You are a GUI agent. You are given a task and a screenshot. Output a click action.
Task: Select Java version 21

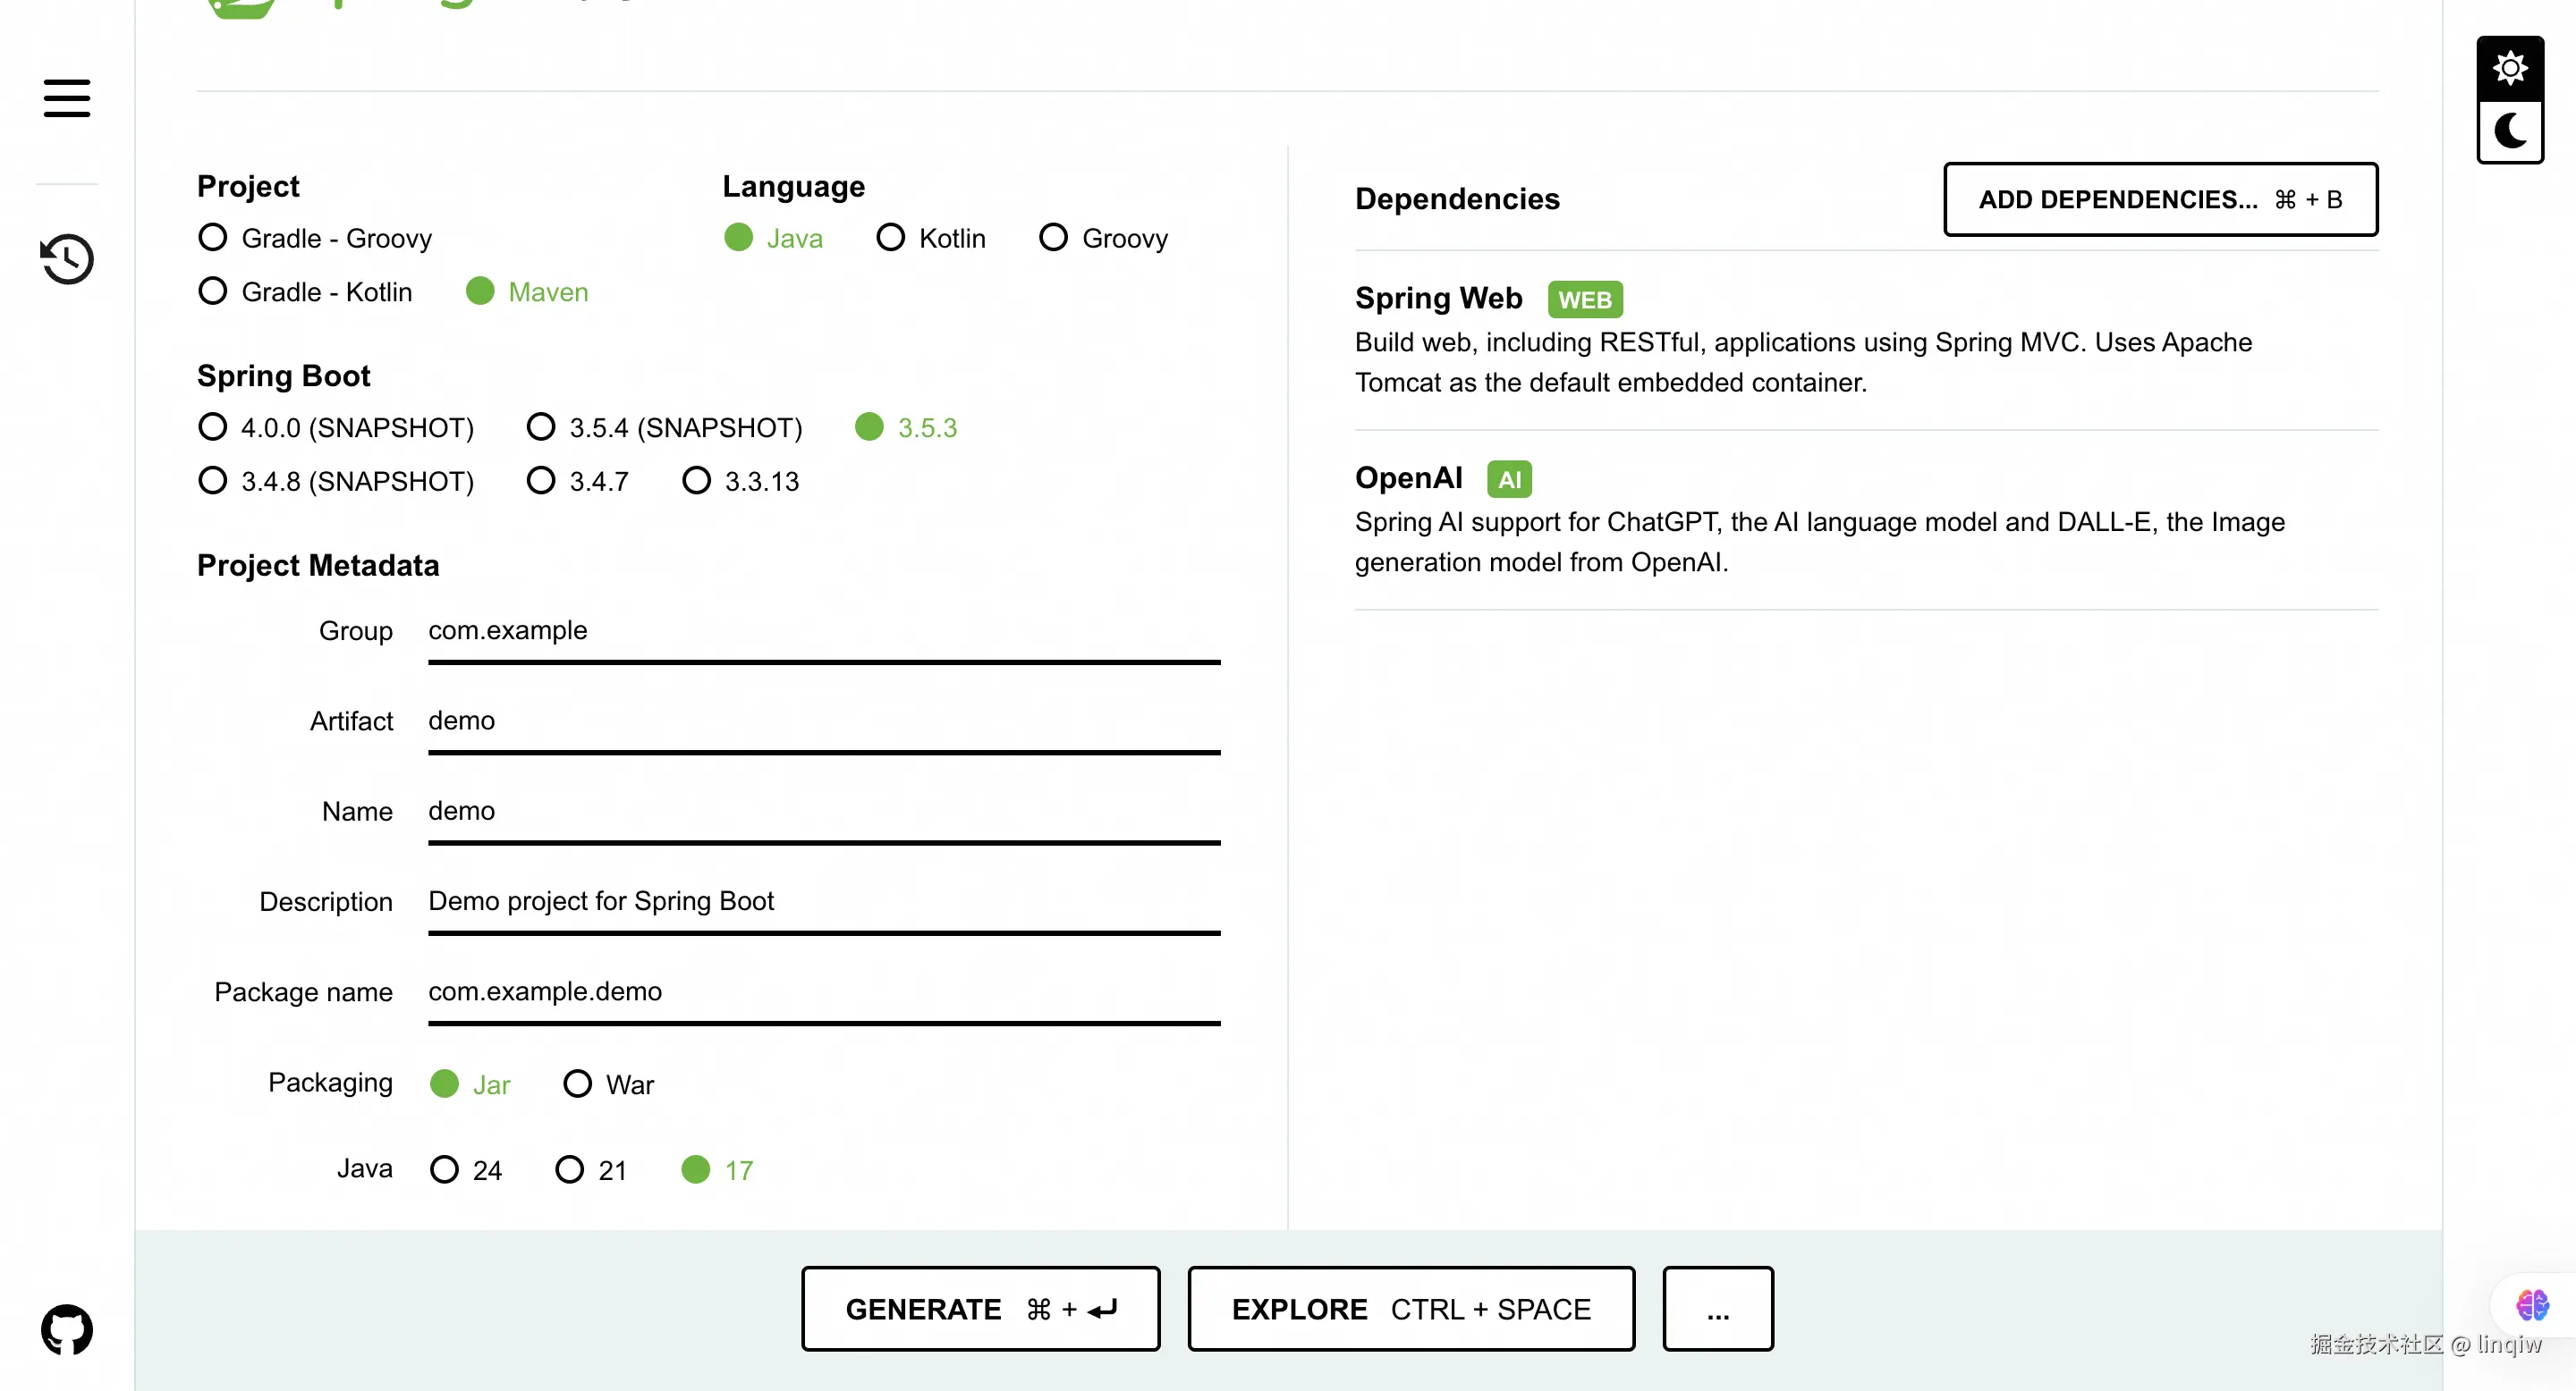[570, 1170]
